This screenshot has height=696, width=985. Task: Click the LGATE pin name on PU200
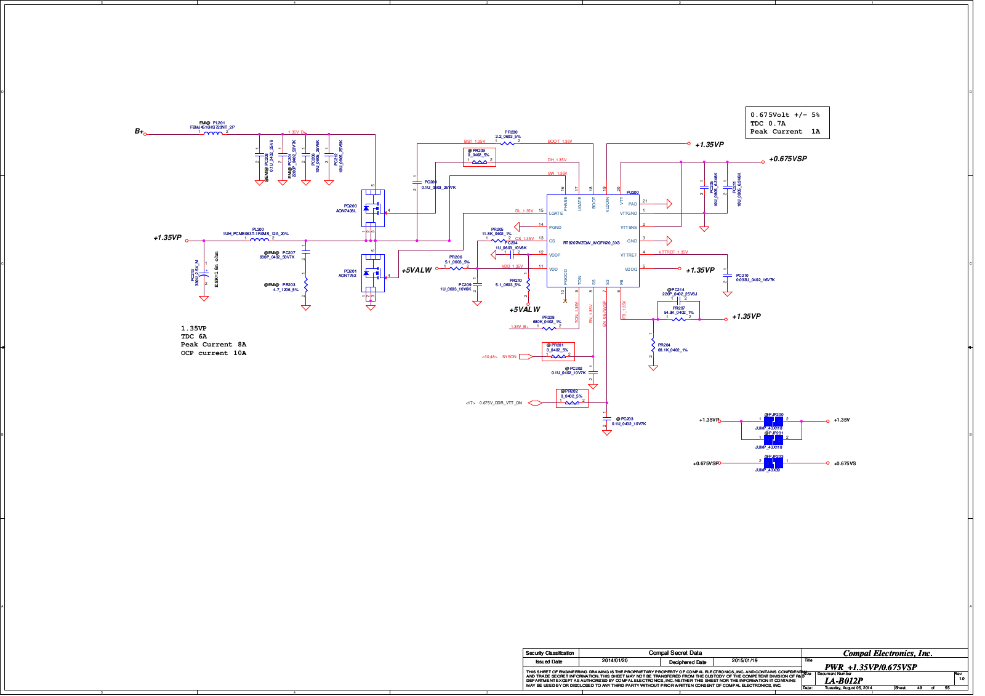tap(556, 214)
